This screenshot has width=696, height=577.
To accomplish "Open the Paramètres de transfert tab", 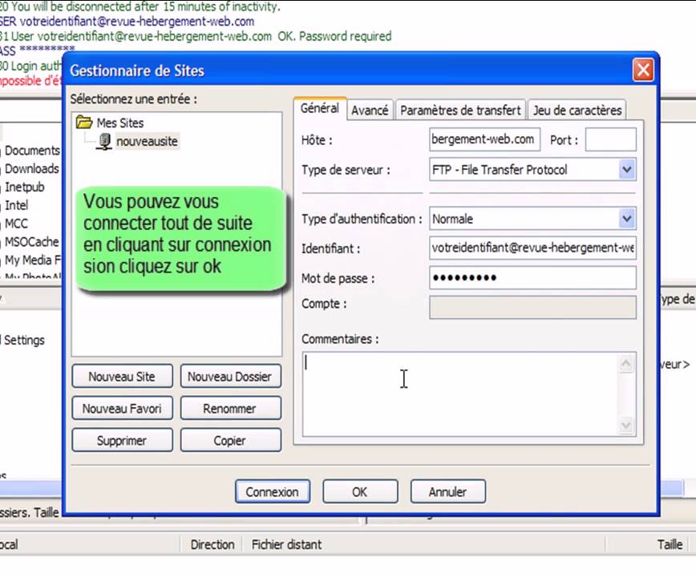I will [x=460, y=110].
